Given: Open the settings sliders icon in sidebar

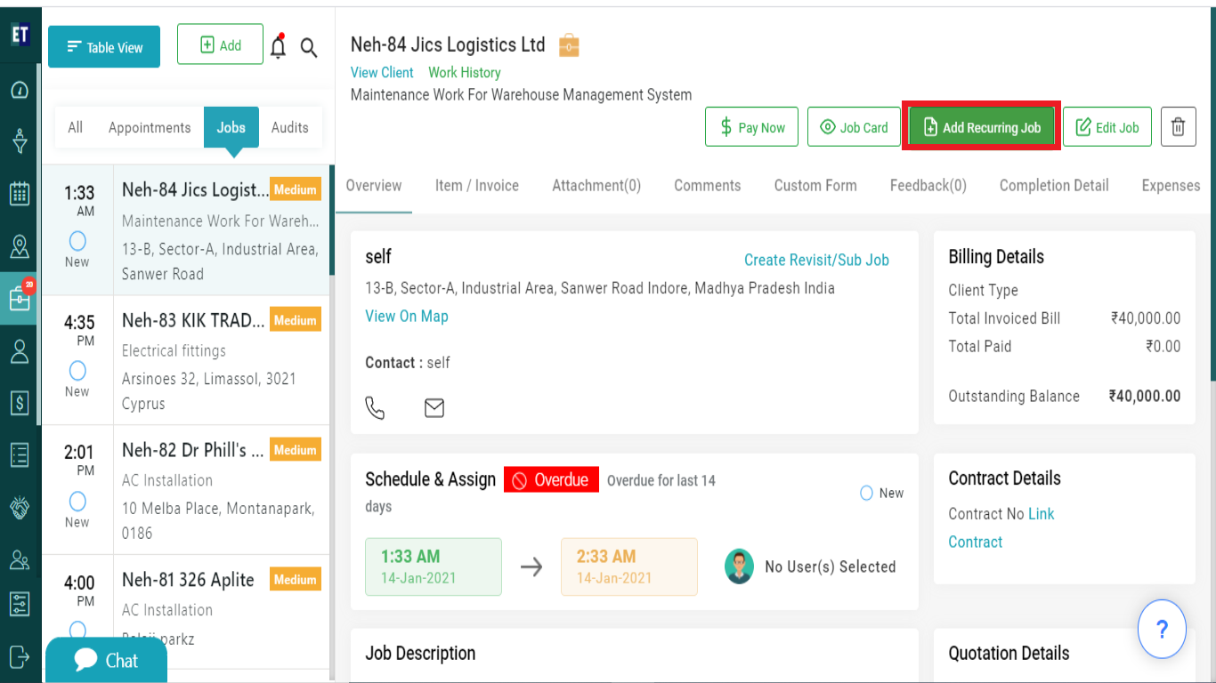Looking at the screenshot, I should click(x=20, y=604).
